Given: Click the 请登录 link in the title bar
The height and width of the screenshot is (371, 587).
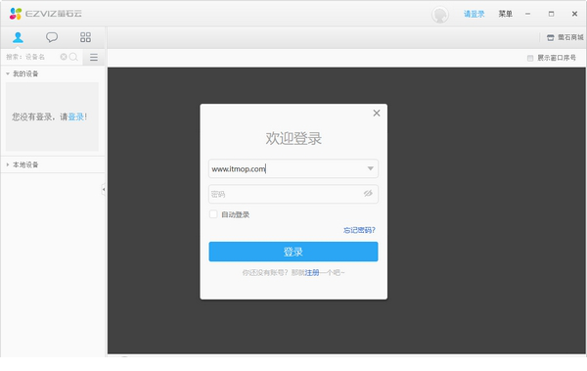Looking at the screenshot, I should (474, 15).
